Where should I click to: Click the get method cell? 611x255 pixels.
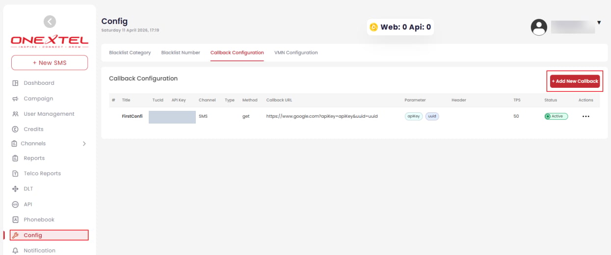246,117
